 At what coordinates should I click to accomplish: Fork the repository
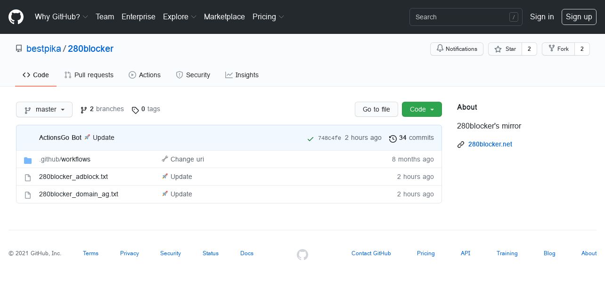click(558, 49)
